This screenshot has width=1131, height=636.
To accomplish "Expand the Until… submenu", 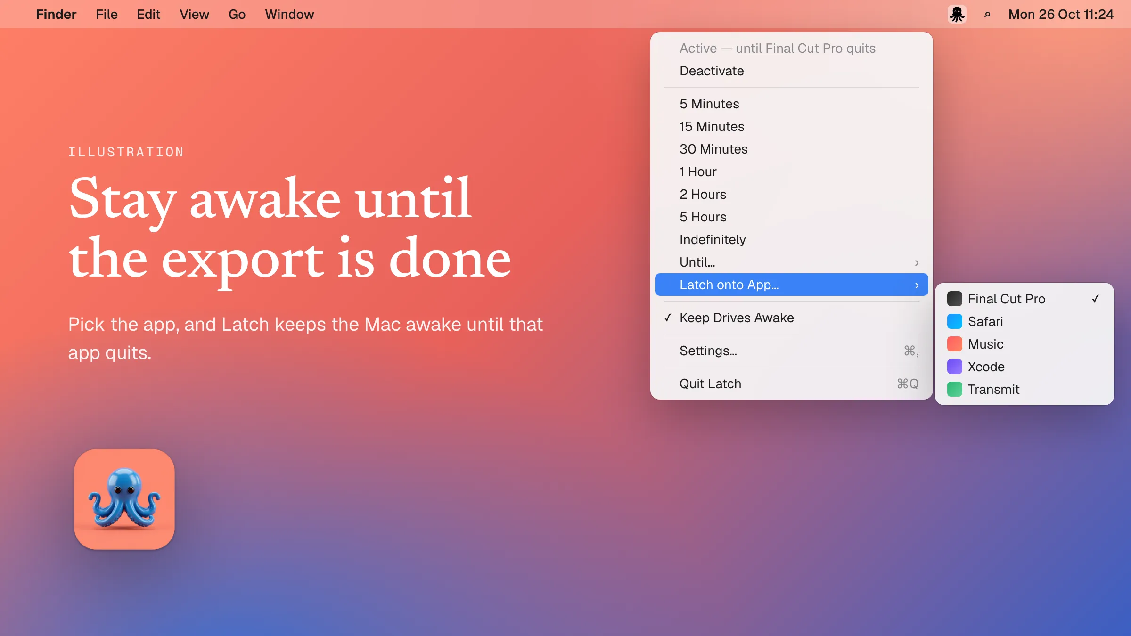I will pos(792,262).
